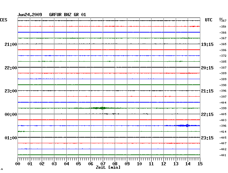Click minute label 09 on time axis
Viewport: 228px width, 173px height.
(127, 164)
